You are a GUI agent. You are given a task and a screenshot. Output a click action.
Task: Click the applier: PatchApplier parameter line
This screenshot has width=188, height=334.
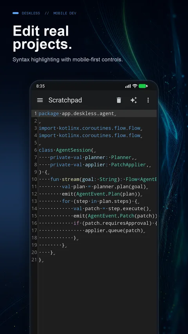[x=95, y=165]
